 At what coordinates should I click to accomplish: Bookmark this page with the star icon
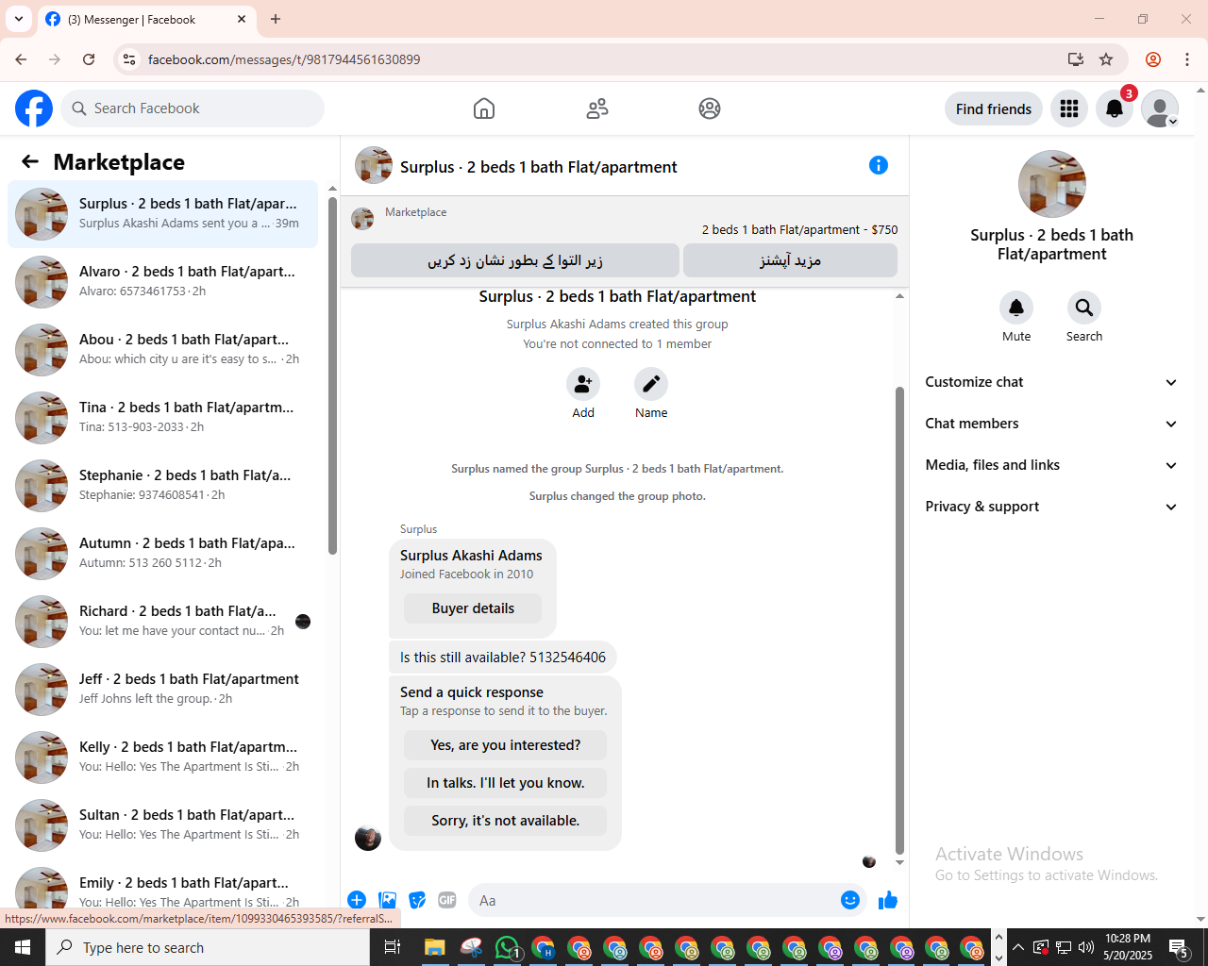1106,59
